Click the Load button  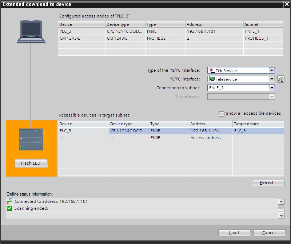click(234, 233)
